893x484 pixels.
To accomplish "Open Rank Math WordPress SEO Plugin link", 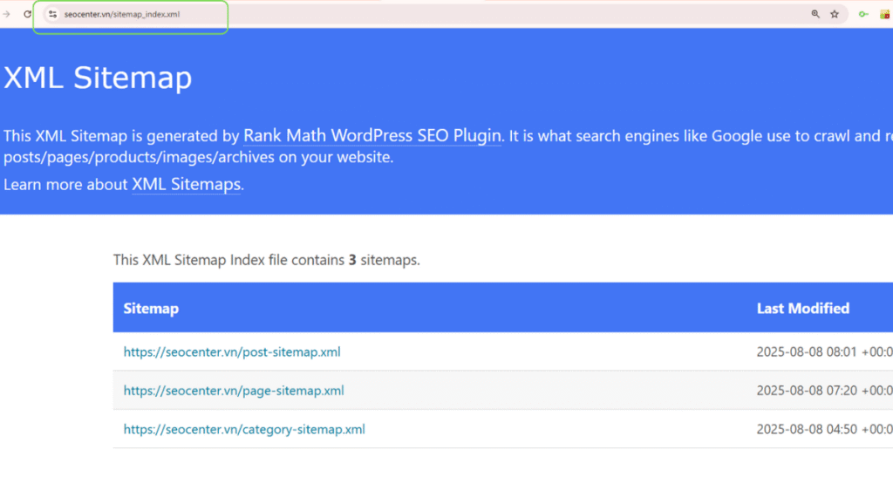I will [x=372, y=135].
